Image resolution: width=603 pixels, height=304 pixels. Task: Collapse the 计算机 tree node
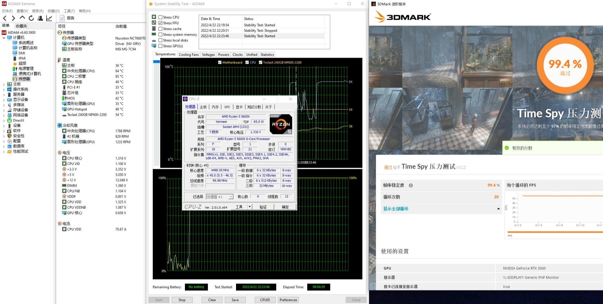[x=4, y=38]
